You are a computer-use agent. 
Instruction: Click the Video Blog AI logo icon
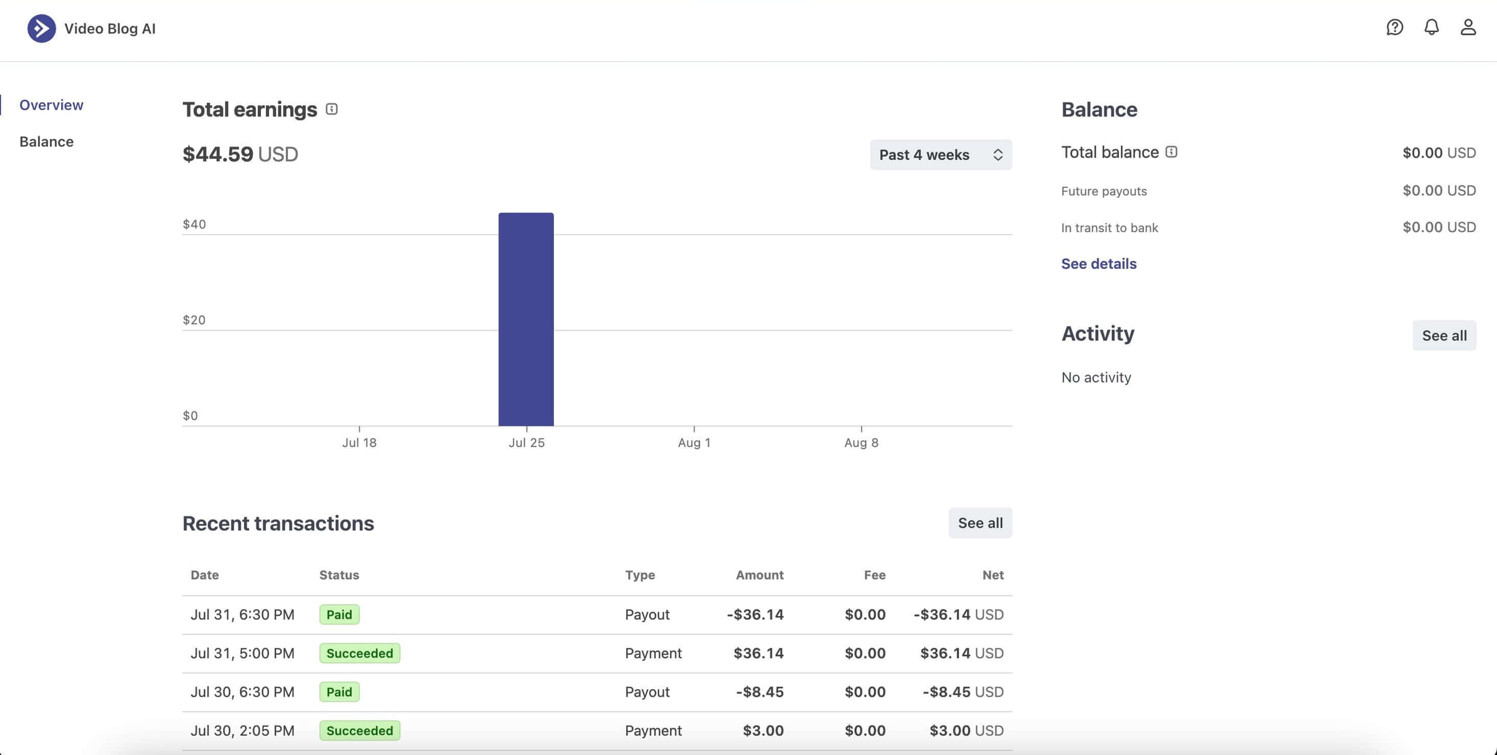[x=41, y=29]
